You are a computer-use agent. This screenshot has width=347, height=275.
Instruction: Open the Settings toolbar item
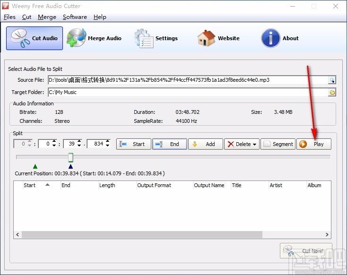(x=156, y=38)
